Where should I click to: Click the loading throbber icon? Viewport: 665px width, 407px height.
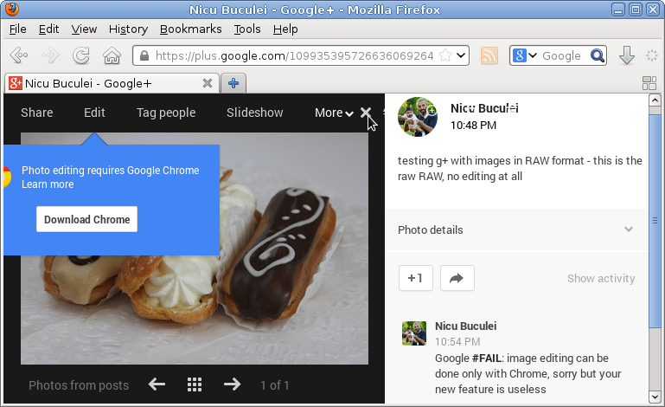pyautogui.click(x=651, y=55)
